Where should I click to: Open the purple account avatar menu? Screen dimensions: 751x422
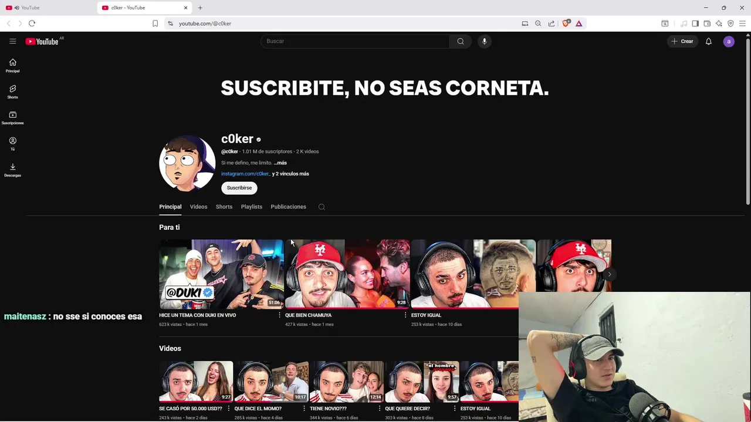[x=729, y=41]
